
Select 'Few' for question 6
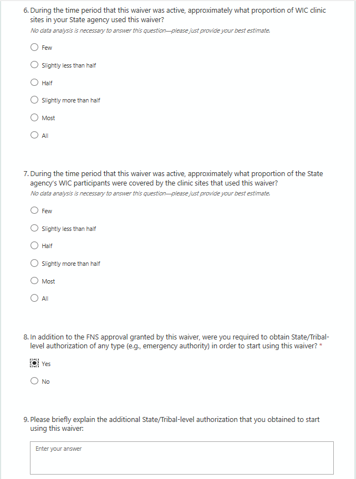pos(34,48)
